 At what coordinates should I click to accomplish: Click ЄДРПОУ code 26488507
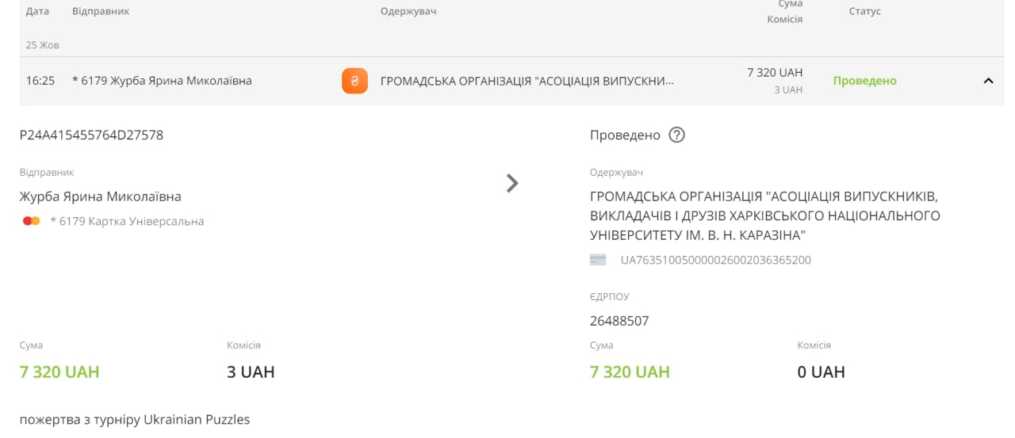coord(619,321)
